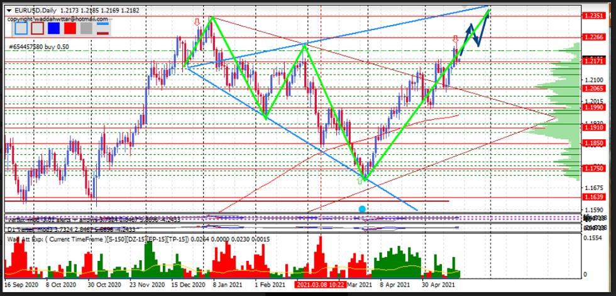Image resolution: width=616 pixels, height=296 pixels.
Task: Select the solid blue color swatch
Action: (x=53, y=28)
